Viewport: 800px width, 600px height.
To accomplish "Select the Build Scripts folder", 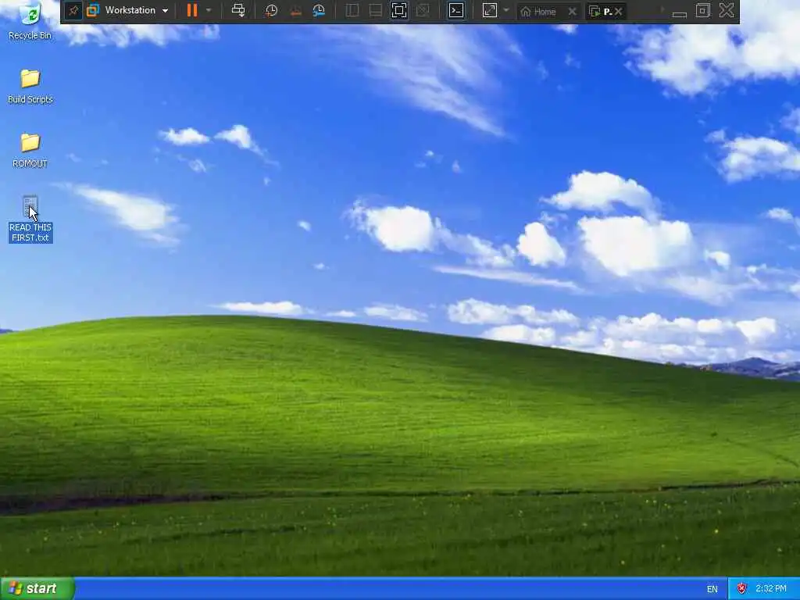I will point(30,86).
